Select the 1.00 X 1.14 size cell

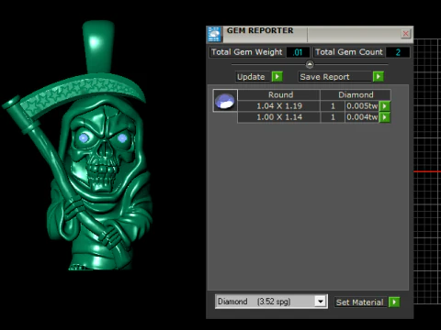click(279, 117)
